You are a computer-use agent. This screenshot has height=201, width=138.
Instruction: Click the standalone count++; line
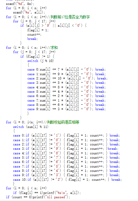pos(34,35)
